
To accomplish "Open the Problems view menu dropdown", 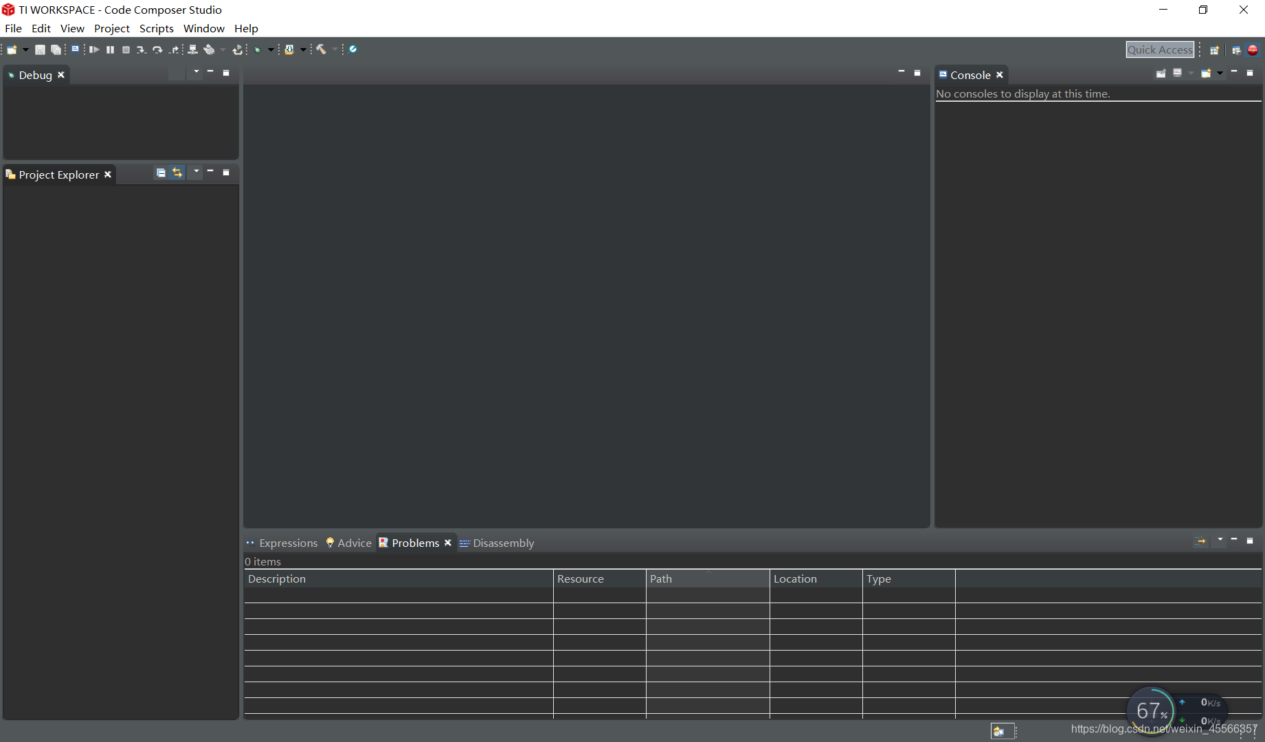I will [1220, 540].
